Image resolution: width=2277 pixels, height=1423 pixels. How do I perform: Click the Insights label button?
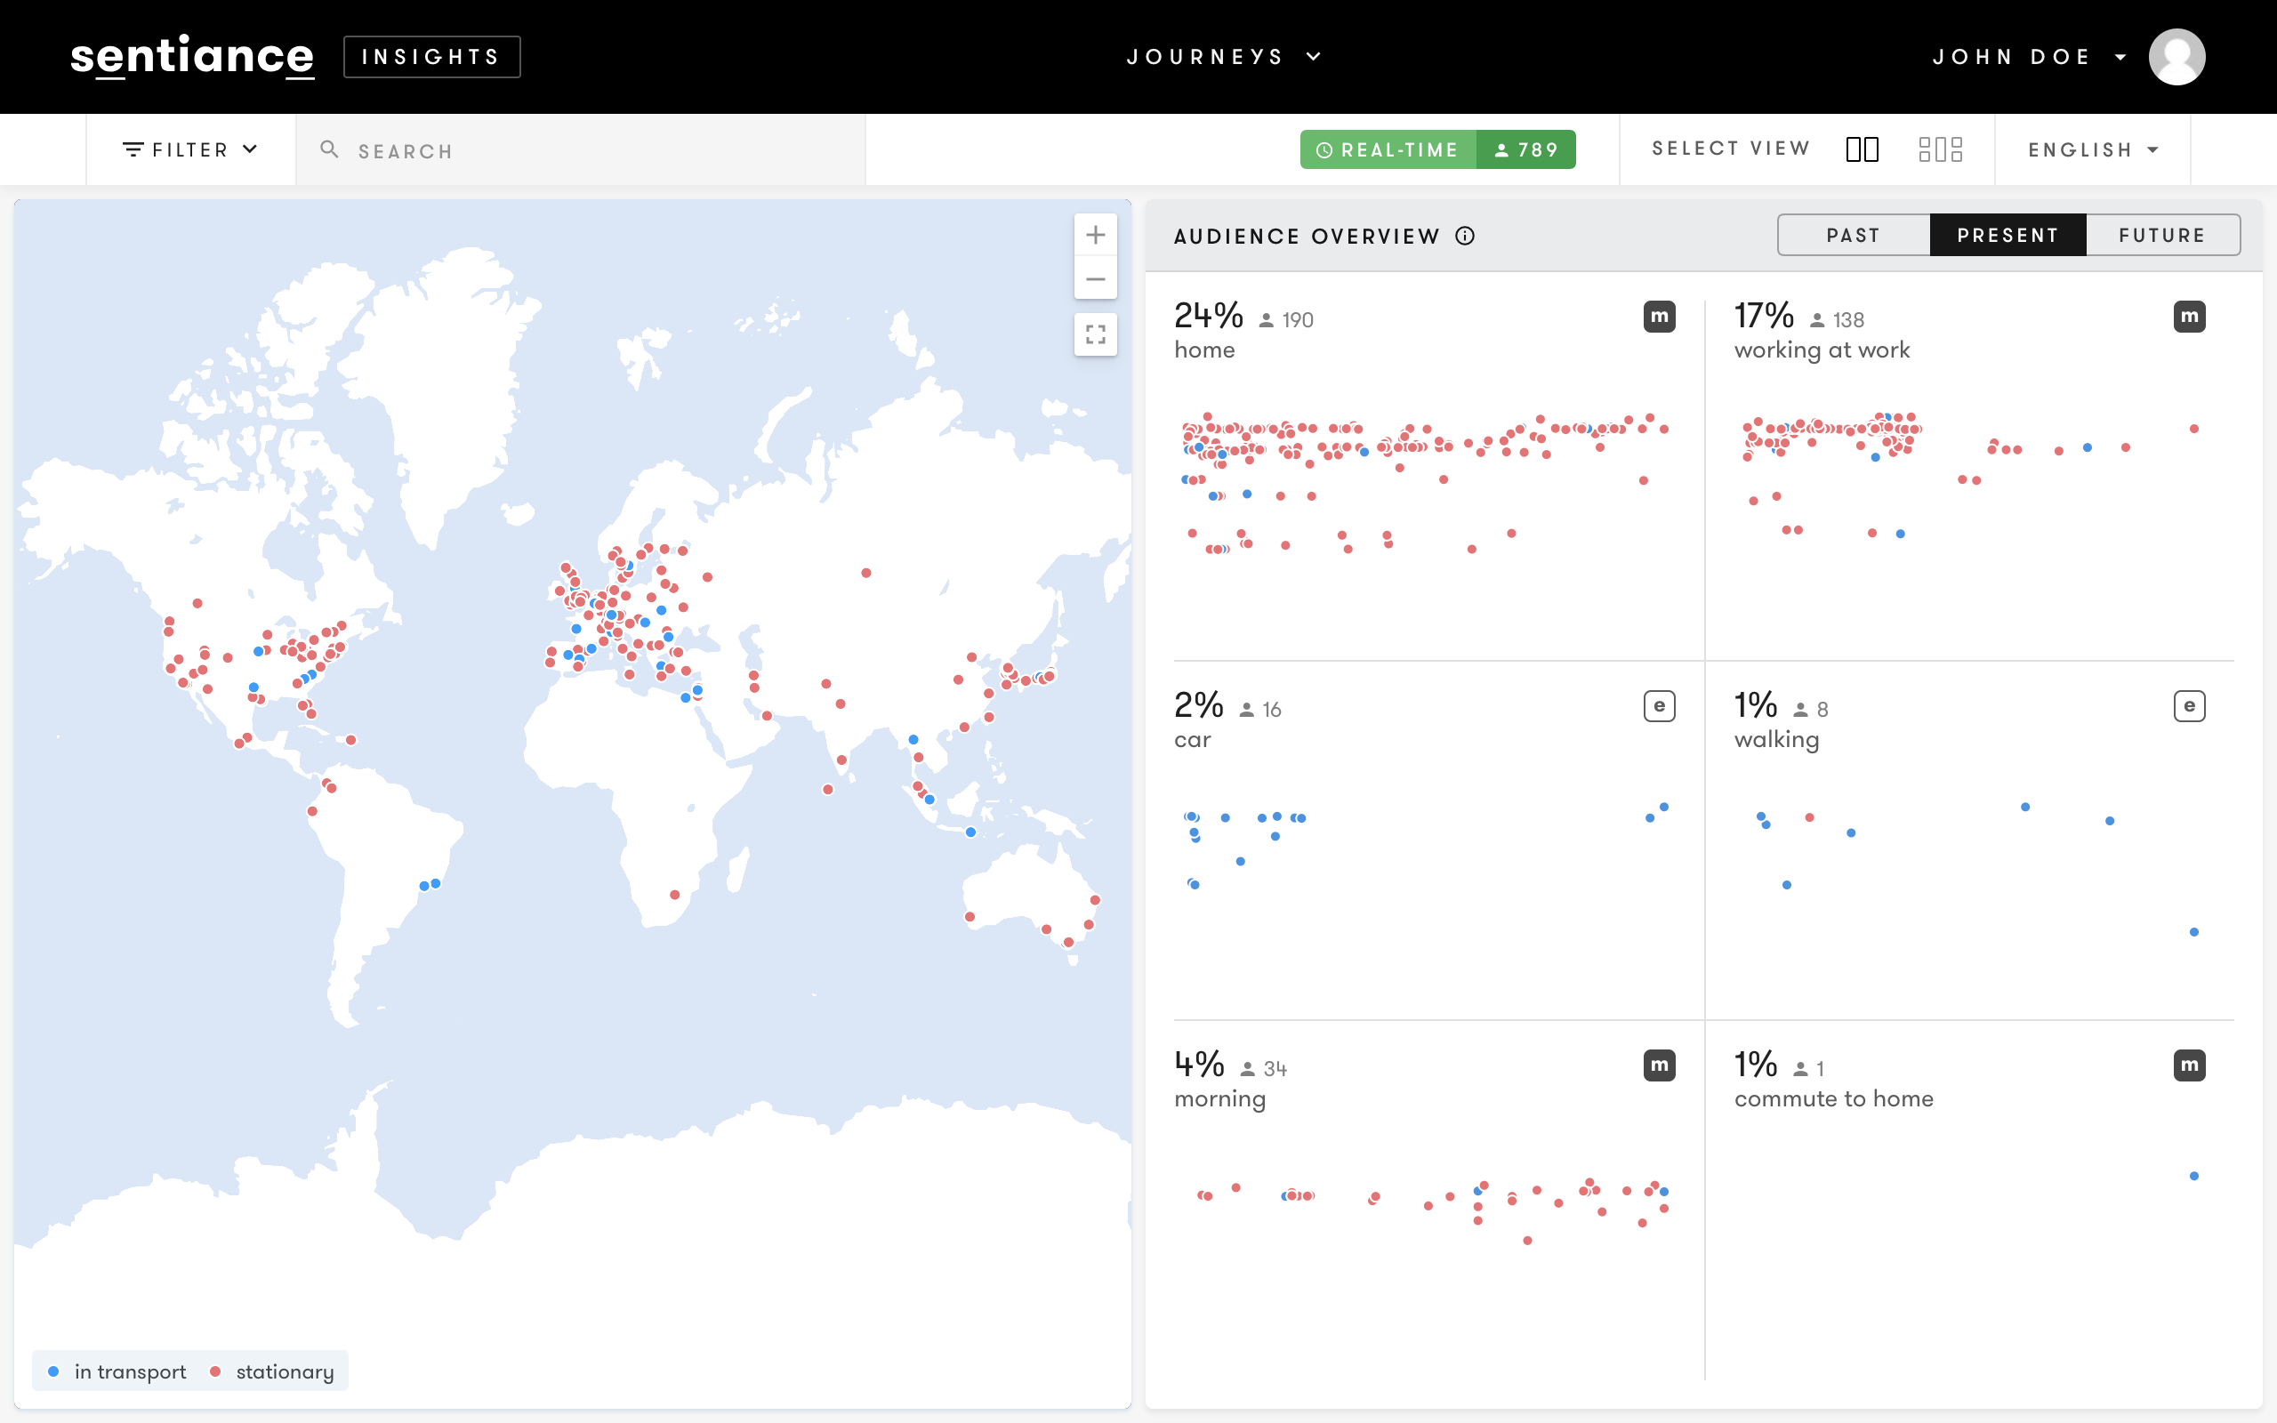point(430,56)
